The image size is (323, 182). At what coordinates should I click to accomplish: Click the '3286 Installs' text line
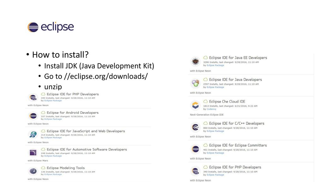[231, 62]
